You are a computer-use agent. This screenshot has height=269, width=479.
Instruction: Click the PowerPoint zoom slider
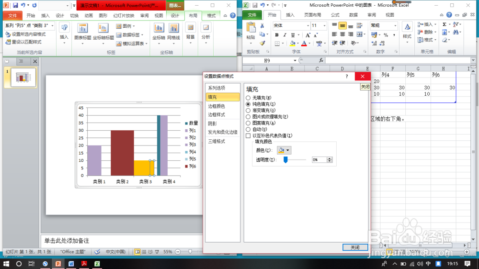pyautogui.click(x=190, y=252)
